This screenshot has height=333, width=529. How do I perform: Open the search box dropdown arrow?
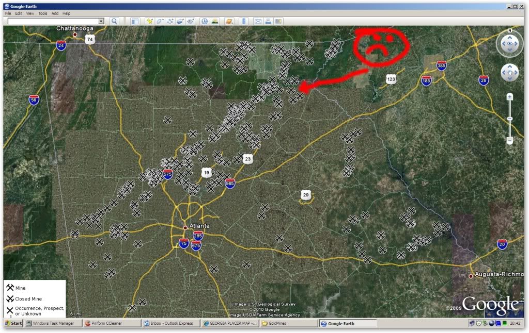coord(101,21)
